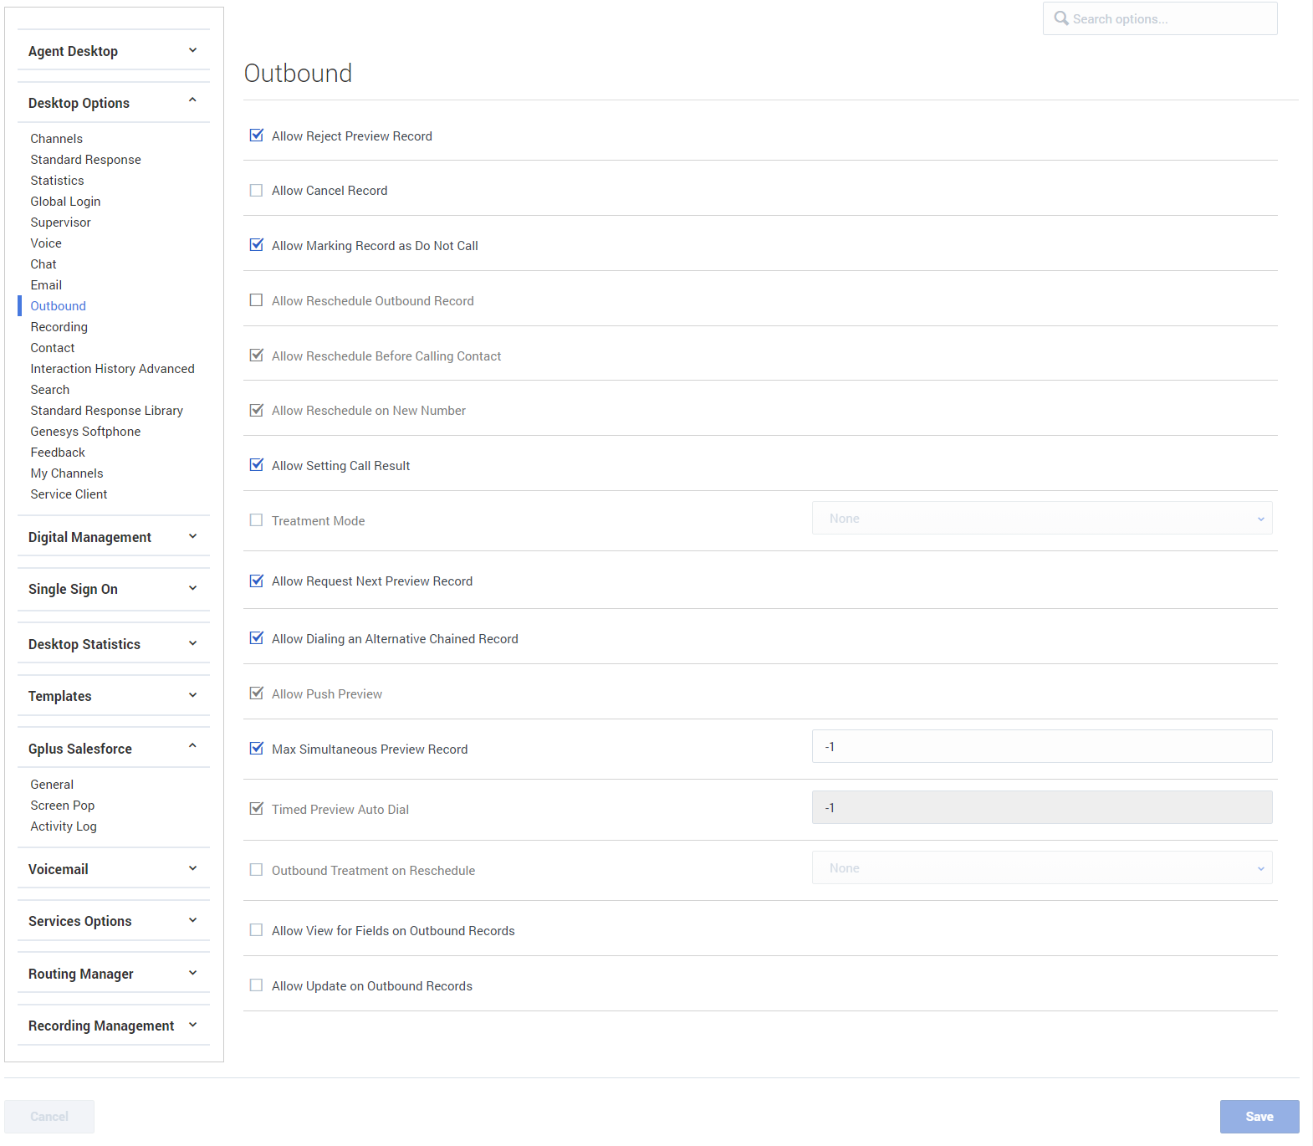This screenshot has height=1146, width=1313.
Task: Click the Save button
Action: point(1259,1117)
